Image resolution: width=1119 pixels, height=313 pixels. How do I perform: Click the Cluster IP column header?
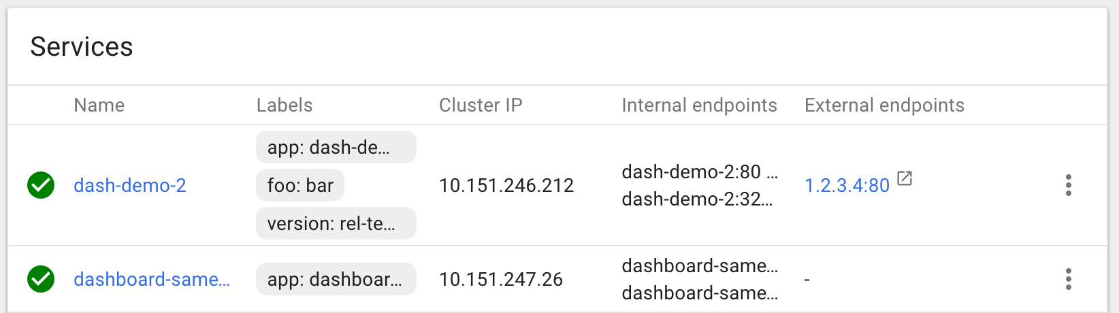[x=481, y=105]
